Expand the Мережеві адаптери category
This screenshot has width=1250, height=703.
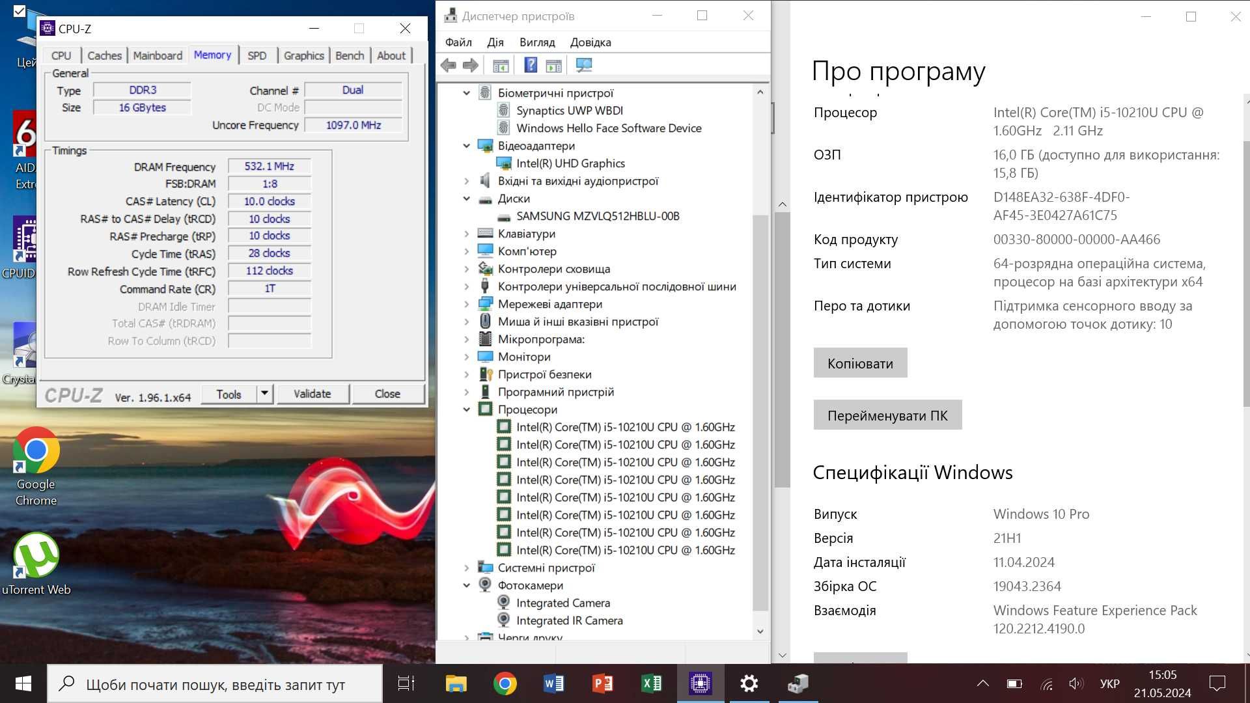click(x=466, y=304)
